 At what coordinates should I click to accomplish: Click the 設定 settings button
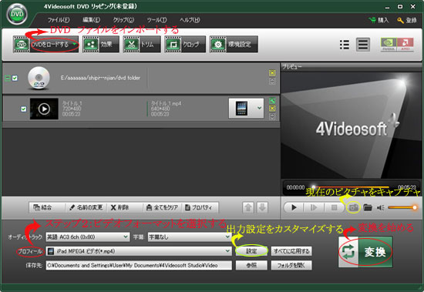251,251
